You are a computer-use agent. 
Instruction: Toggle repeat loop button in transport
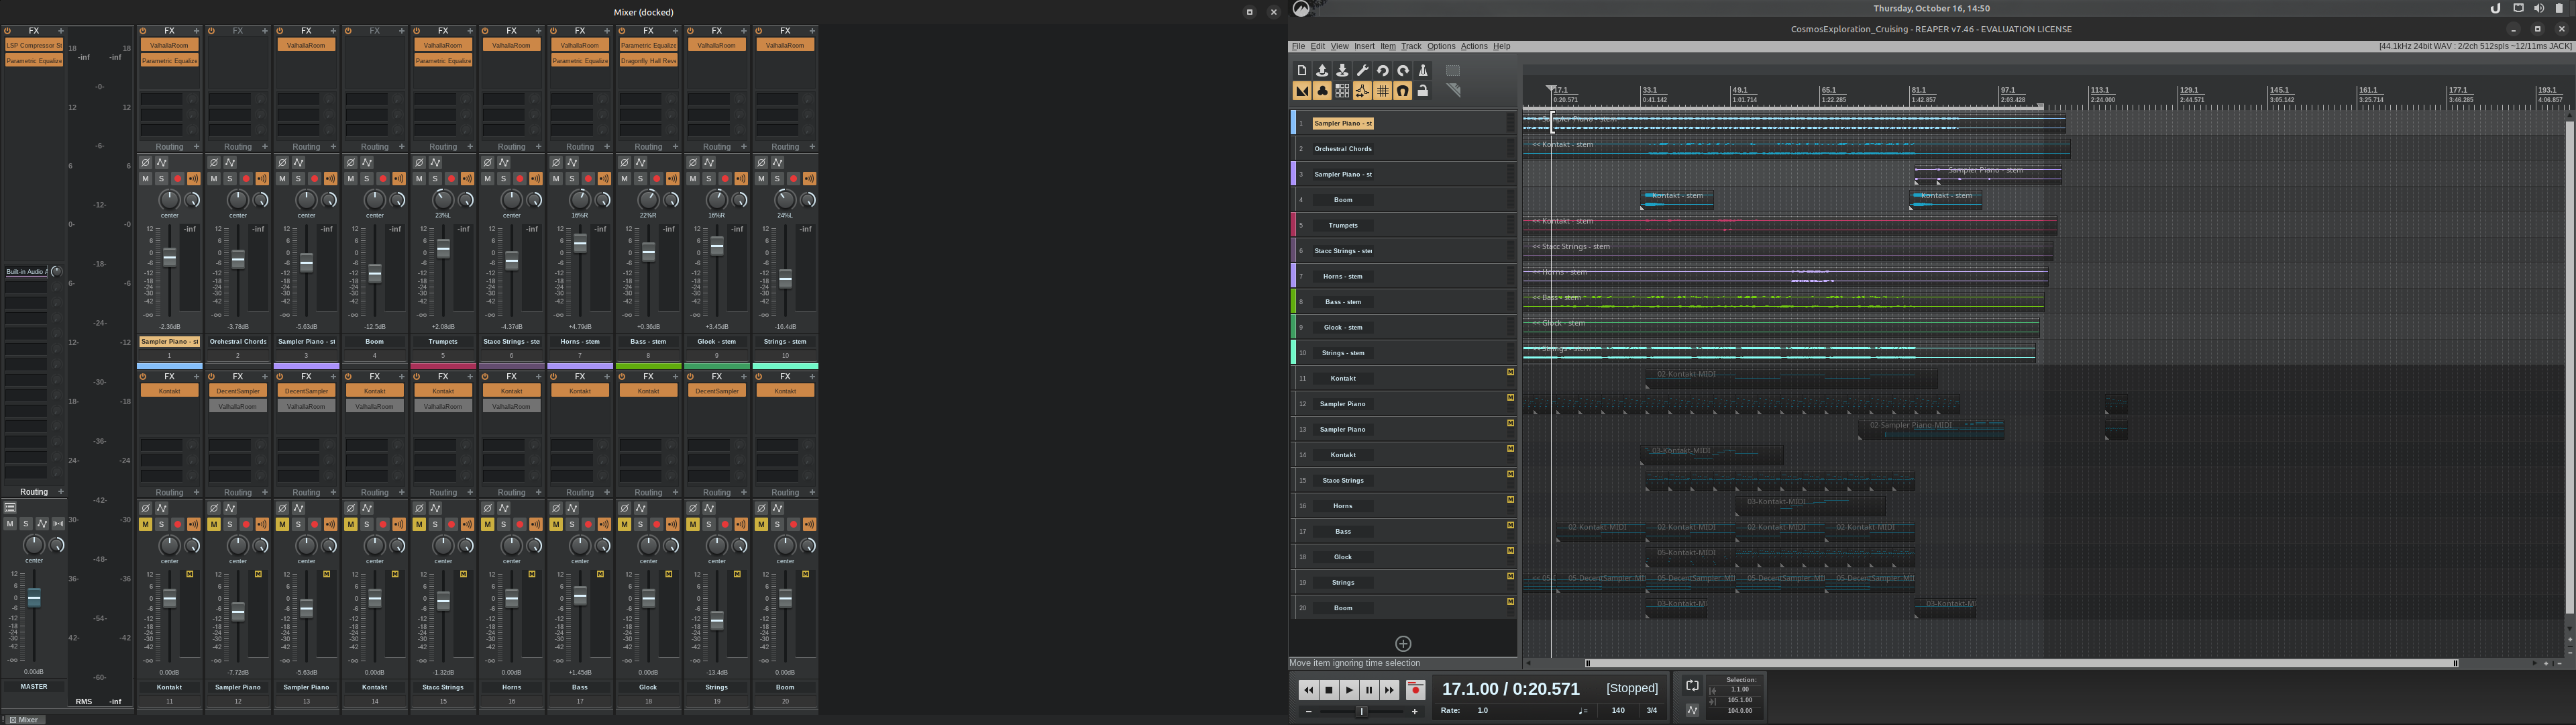tap(1692, 686)
